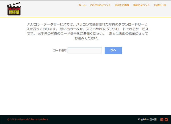The height and width of the screenshot is (124, 171).
Task: Click the コード番号 label
Action: 60,50
